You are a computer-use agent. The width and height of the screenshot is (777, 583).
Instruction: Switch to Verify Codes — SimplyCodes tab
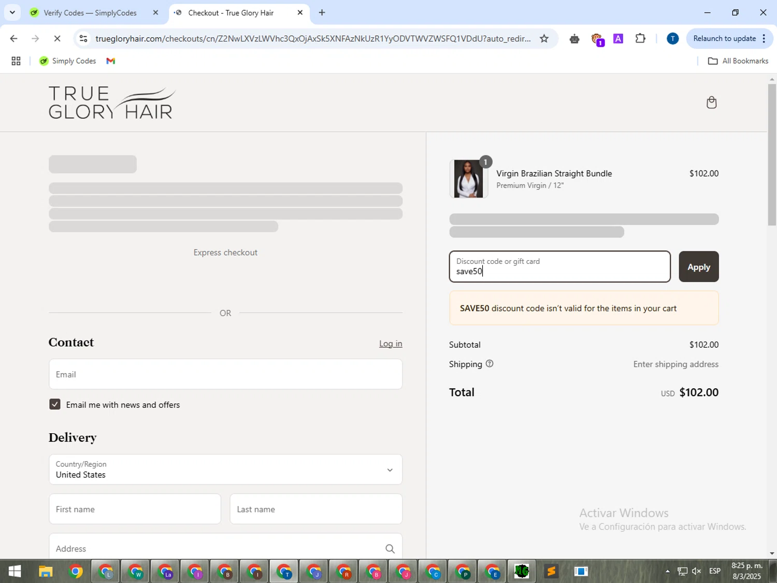[90, 12]
